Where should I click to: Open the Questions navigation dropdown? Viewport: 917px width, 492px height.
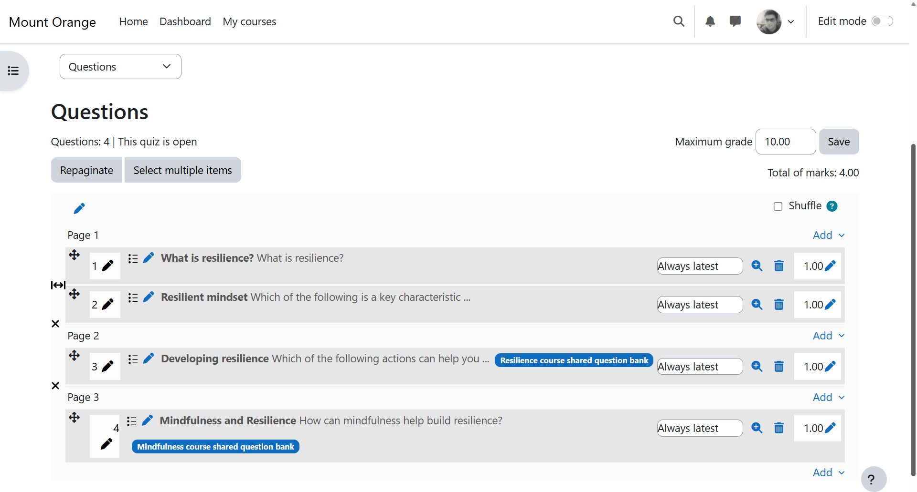pyautogui.click(x=120, y=66)
